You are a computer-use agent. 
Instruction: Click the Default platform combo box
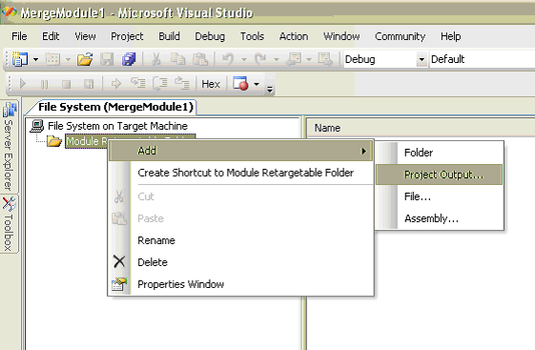click(483, 59)
